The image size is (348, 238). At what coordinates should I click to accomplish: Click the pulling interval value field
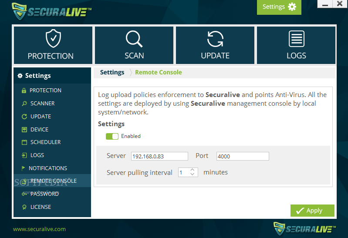[184, 172]
